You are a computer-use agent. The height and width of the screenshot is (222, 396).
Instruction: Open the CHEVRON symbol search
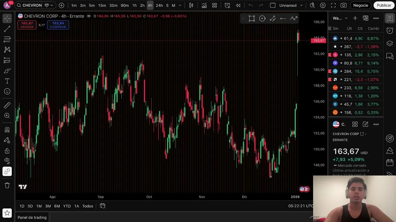[x=29, y=5]
